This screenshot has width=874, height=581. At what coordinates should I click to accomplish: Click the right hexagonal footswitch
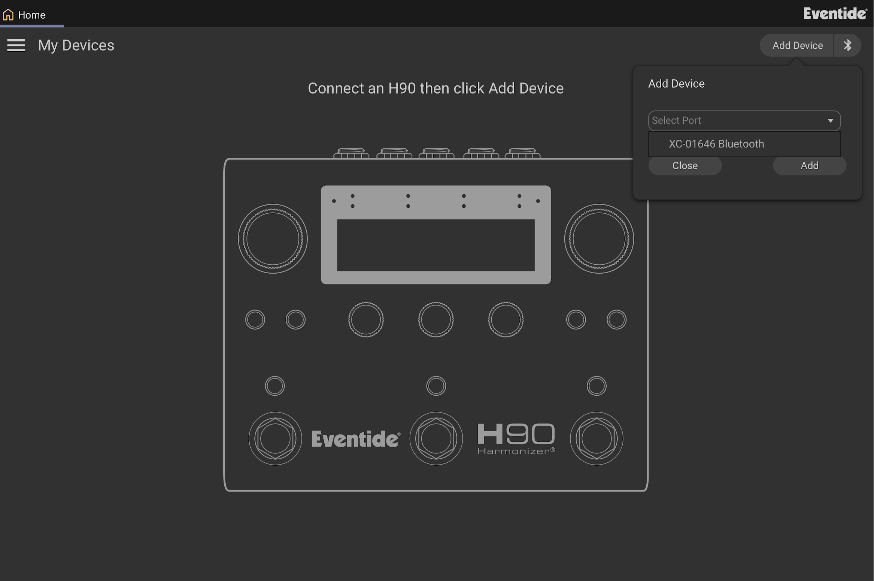(597, 438)
